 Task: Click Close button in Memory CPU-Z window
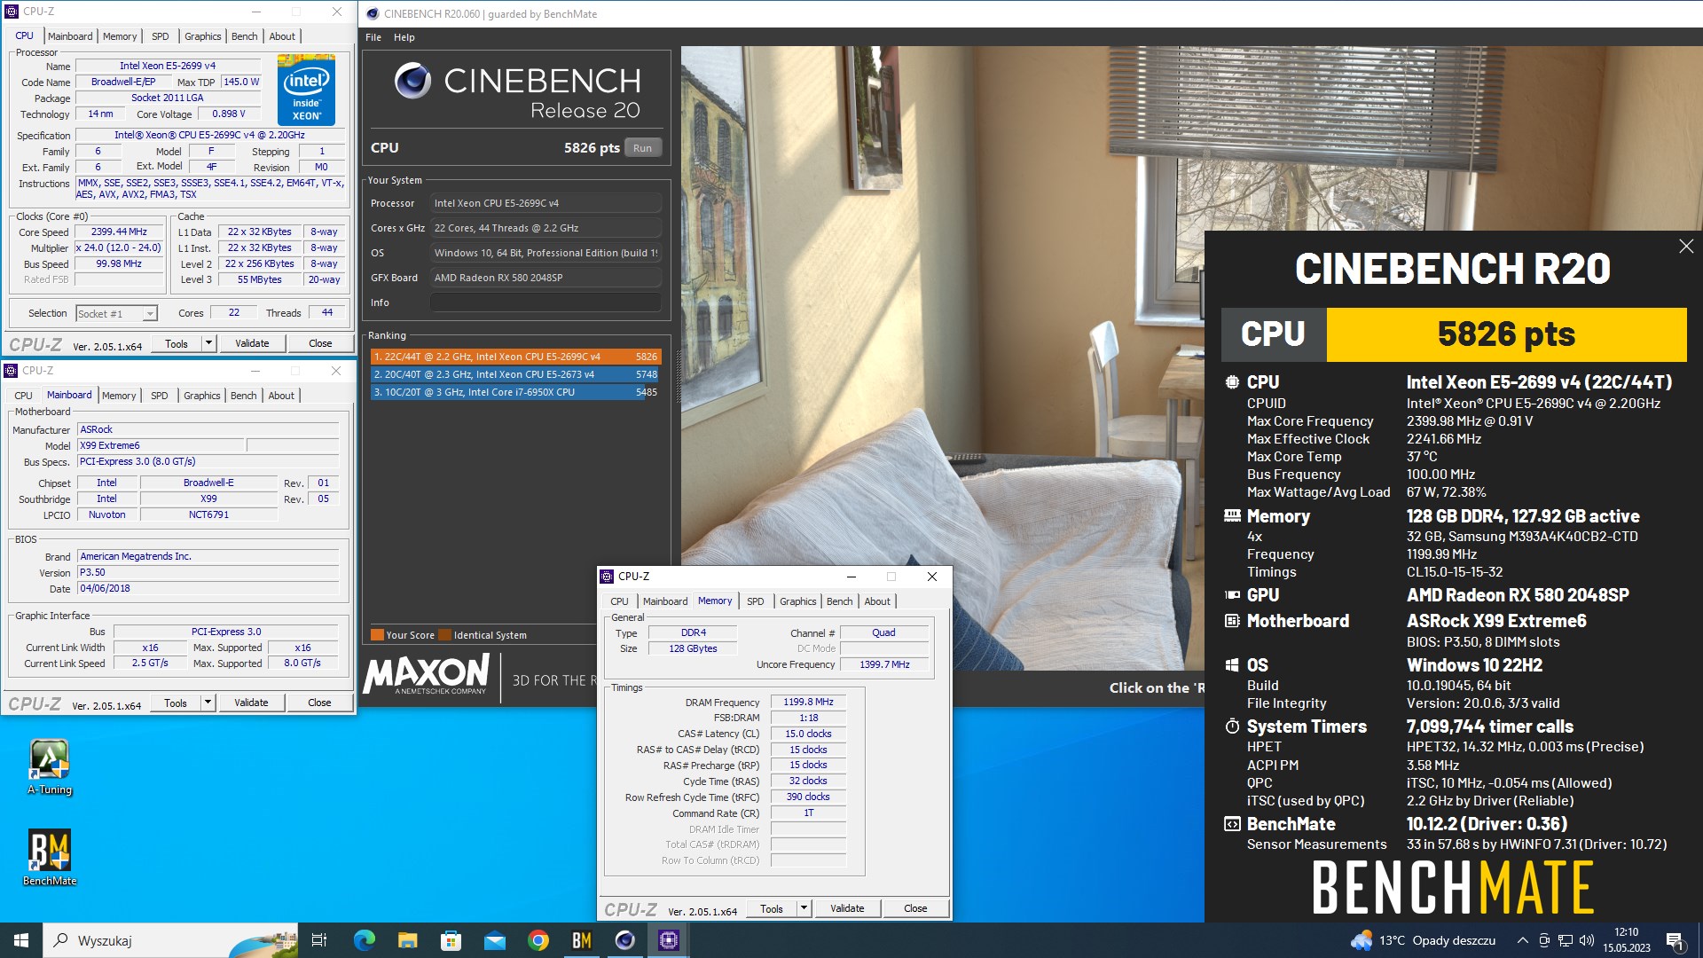click(915, 908)
